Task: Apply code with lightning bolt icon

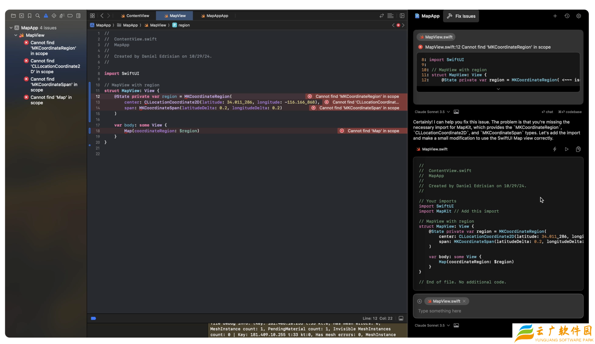Action: click(x=555, y=149)
